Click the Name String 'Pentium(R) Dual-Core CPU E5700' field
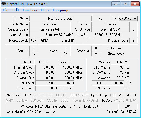This screenshot has height=118, width=141. coord(83,35)
